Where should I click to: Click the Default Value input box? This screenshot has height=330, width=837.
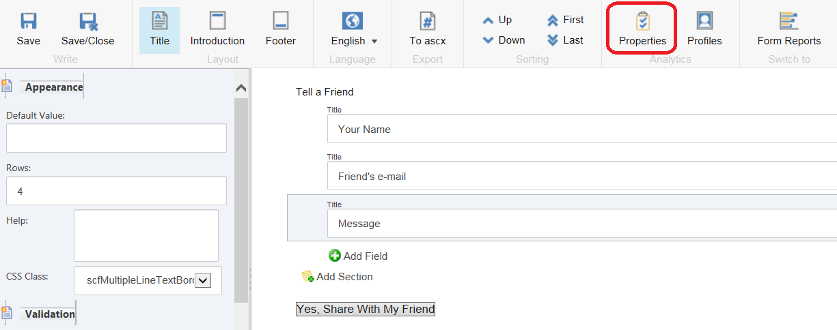coord(116,138)
